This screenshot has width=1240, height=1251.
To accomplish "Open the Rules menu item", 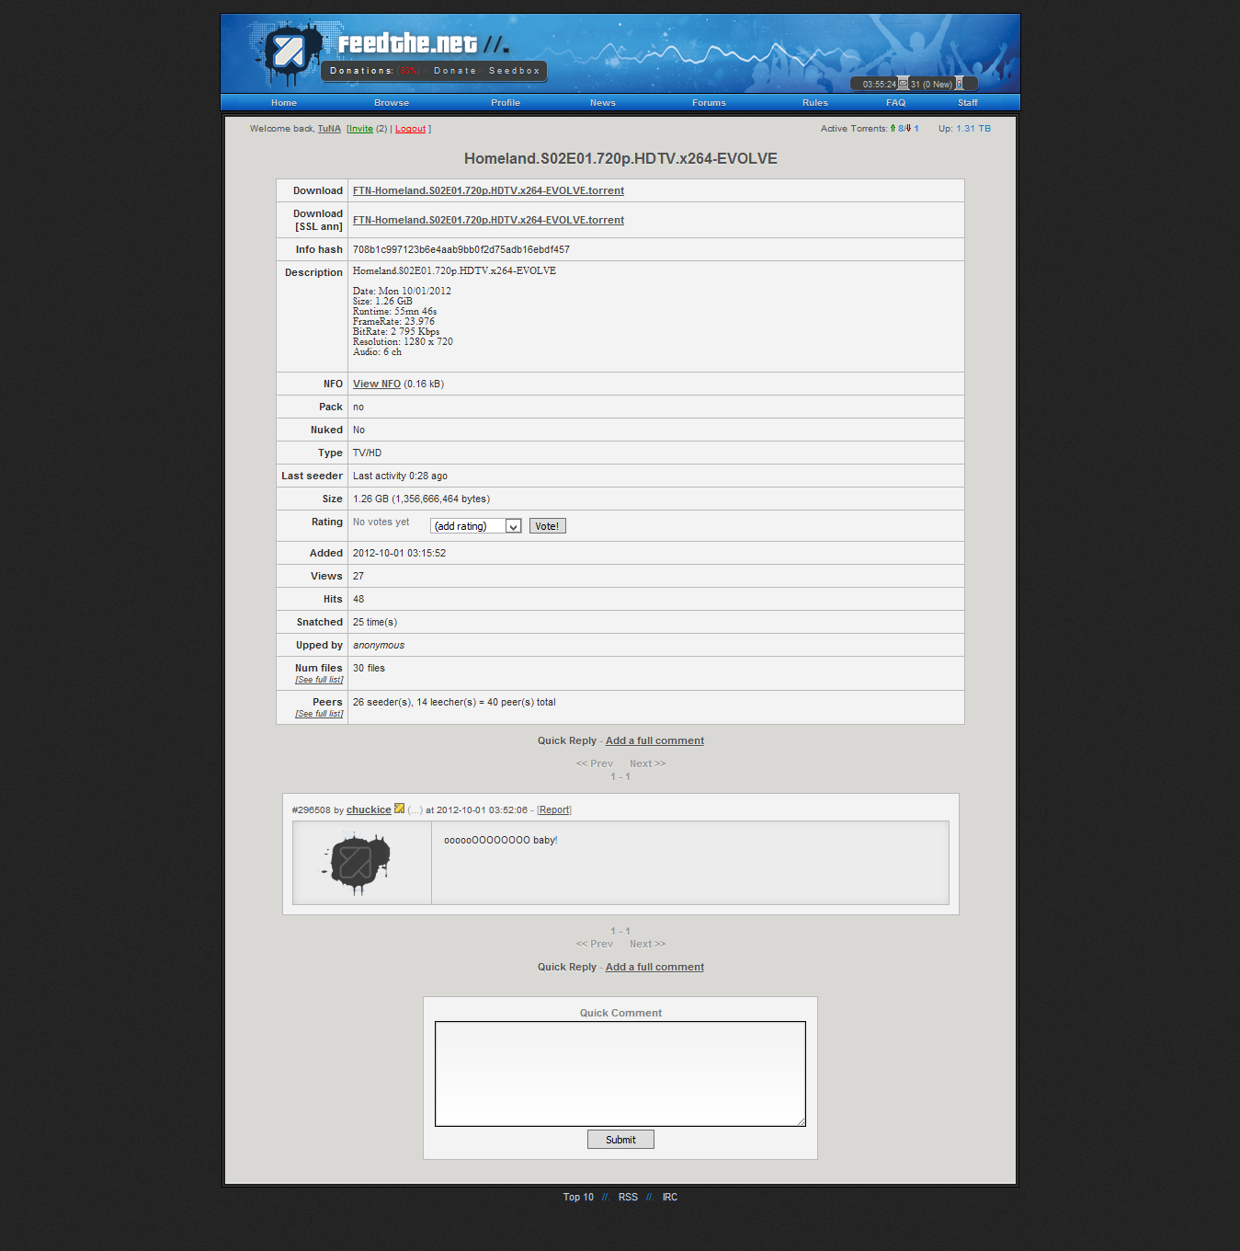I will click(x=815, y=103).
